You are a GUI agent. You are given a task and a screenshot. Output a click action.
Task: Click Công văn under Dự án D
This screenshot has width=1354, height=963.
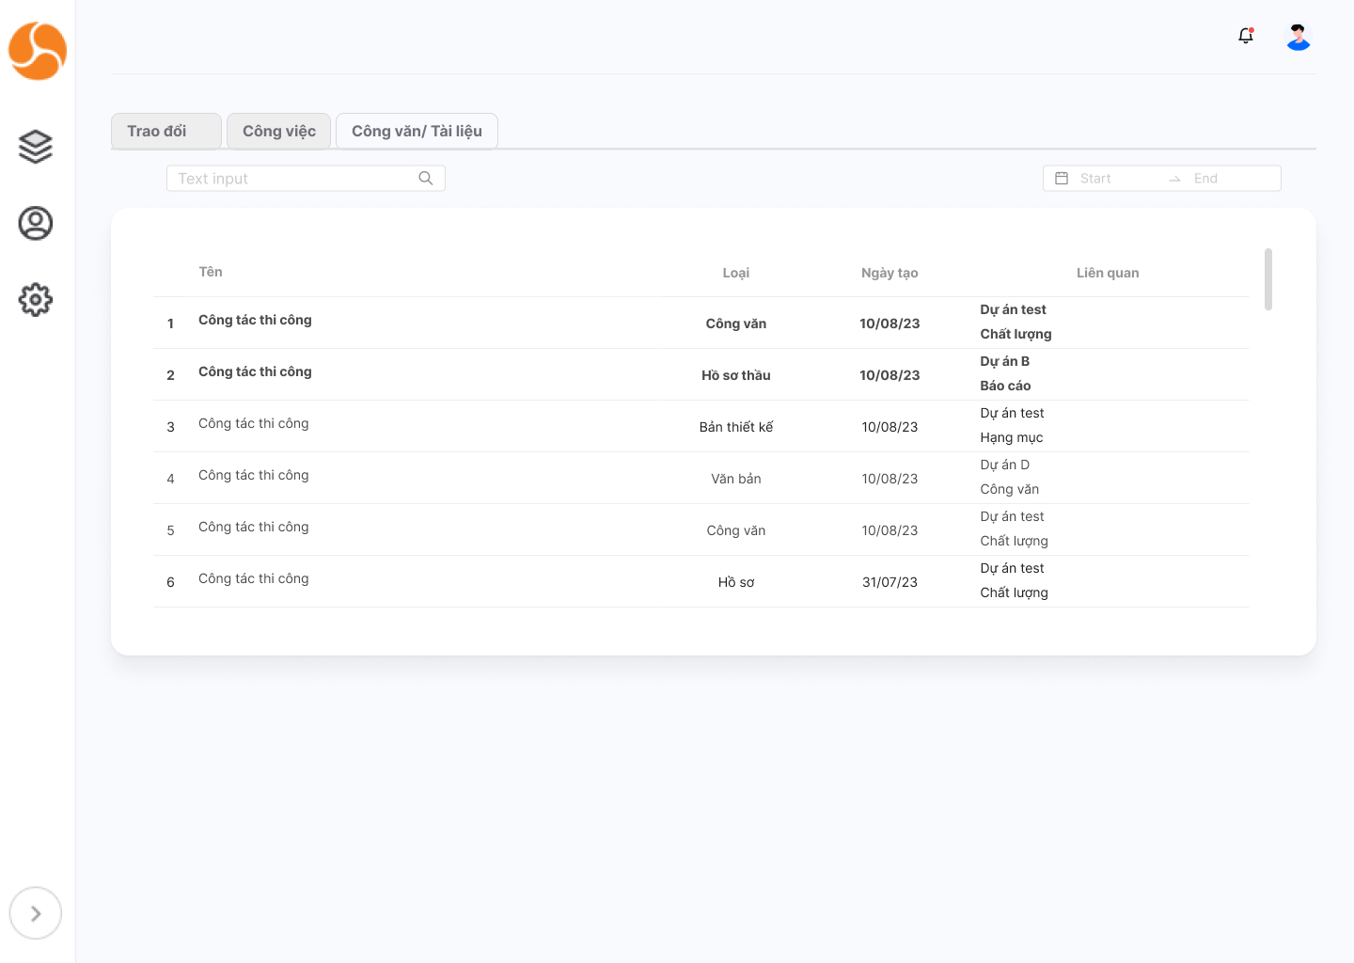click(1010, 489)
